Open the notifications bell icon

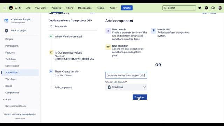[x=200, y=8]
